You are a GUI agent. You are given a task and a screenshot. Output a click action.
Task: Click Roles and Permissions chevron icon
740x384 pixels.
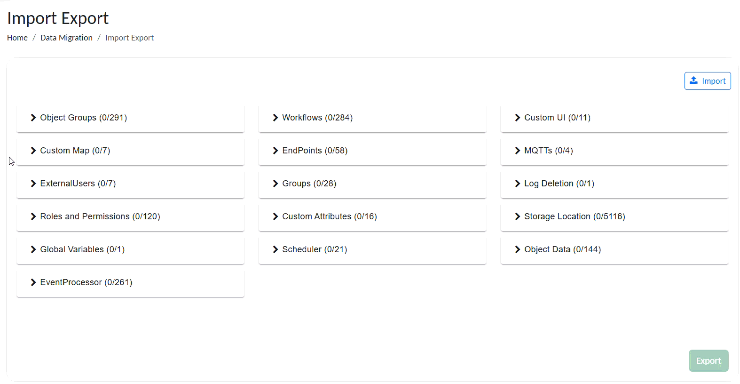[33, 216]
